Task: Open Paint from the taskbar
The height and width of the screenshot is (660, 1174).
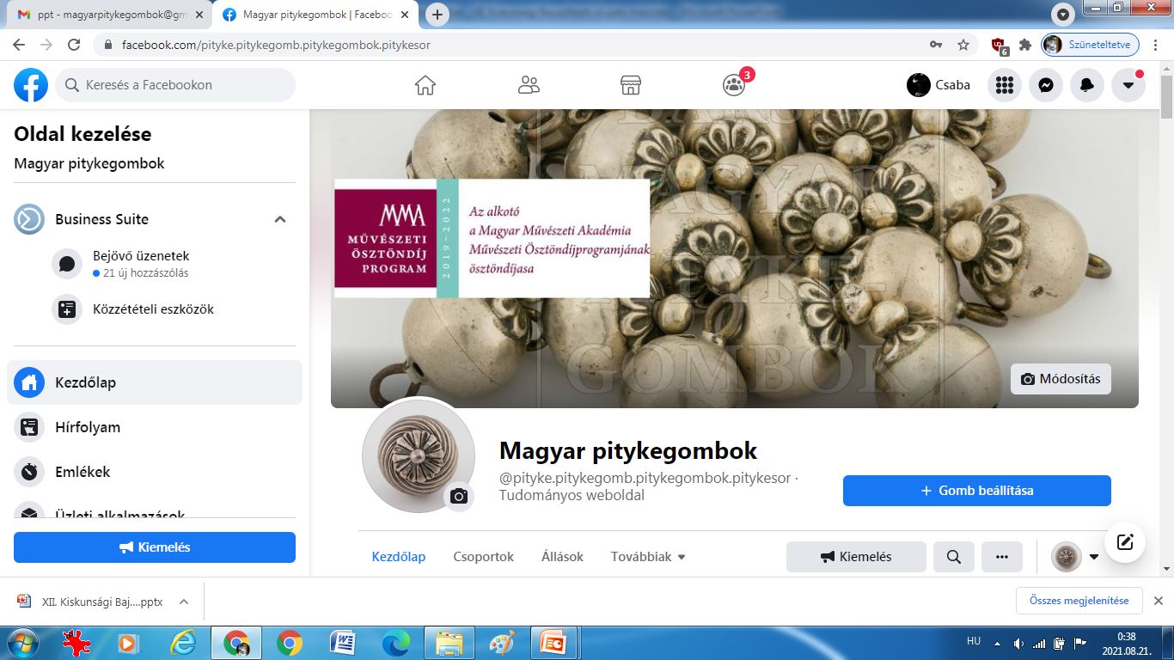Action: pos(503,643)
